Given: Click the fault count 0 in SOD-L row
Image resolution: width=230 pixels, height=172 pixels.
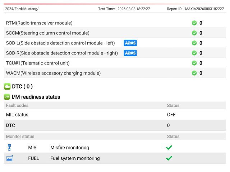Looking at the screenshot, I should pos(201,43).
